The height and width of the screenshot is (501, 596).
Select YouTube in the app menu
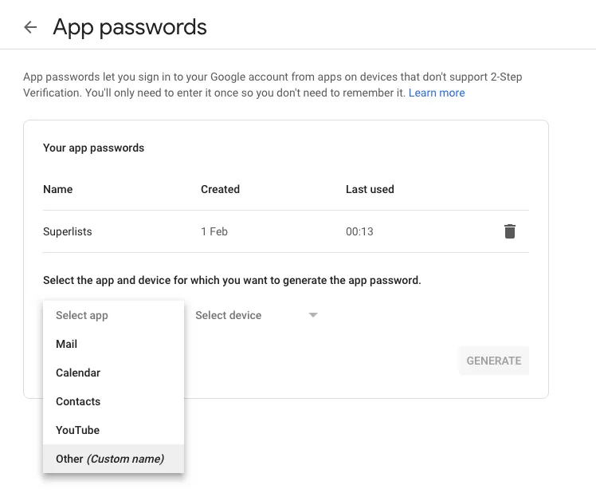(x=78, y=430)
